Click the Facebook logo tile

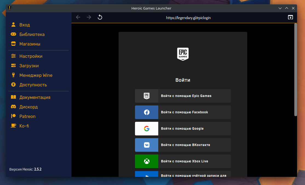pos(147,112)
